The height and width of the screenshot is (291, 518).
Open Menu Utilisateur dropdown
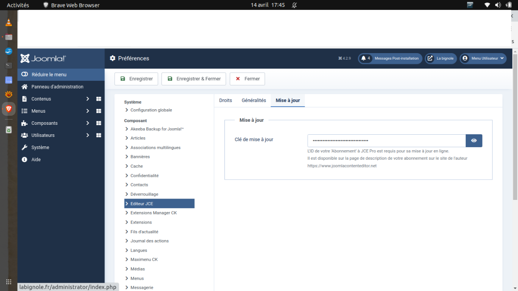tap(483, 58)
